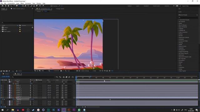Select the Clone Stamp tool
Viewport: 200px width, 112px height.
pos(34,6)
